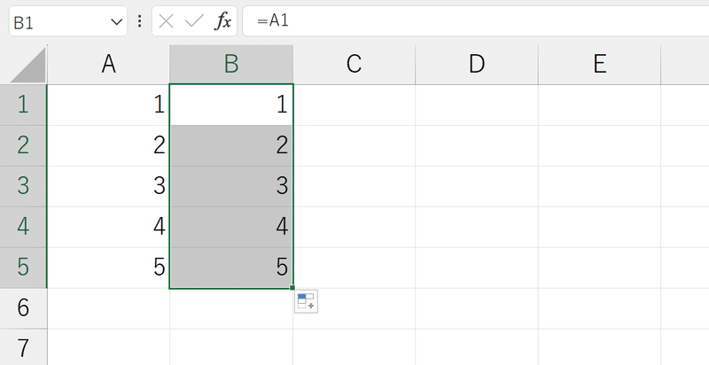Image resolution: width=709 pixels, height=365 pixels.
Task: Select row 3 header
Action: (23, 186)
